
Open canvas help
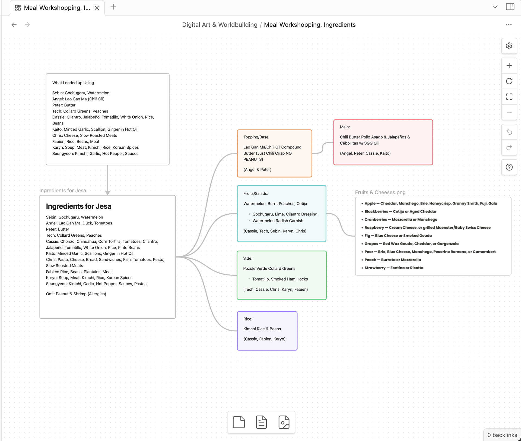coord(509,167)
